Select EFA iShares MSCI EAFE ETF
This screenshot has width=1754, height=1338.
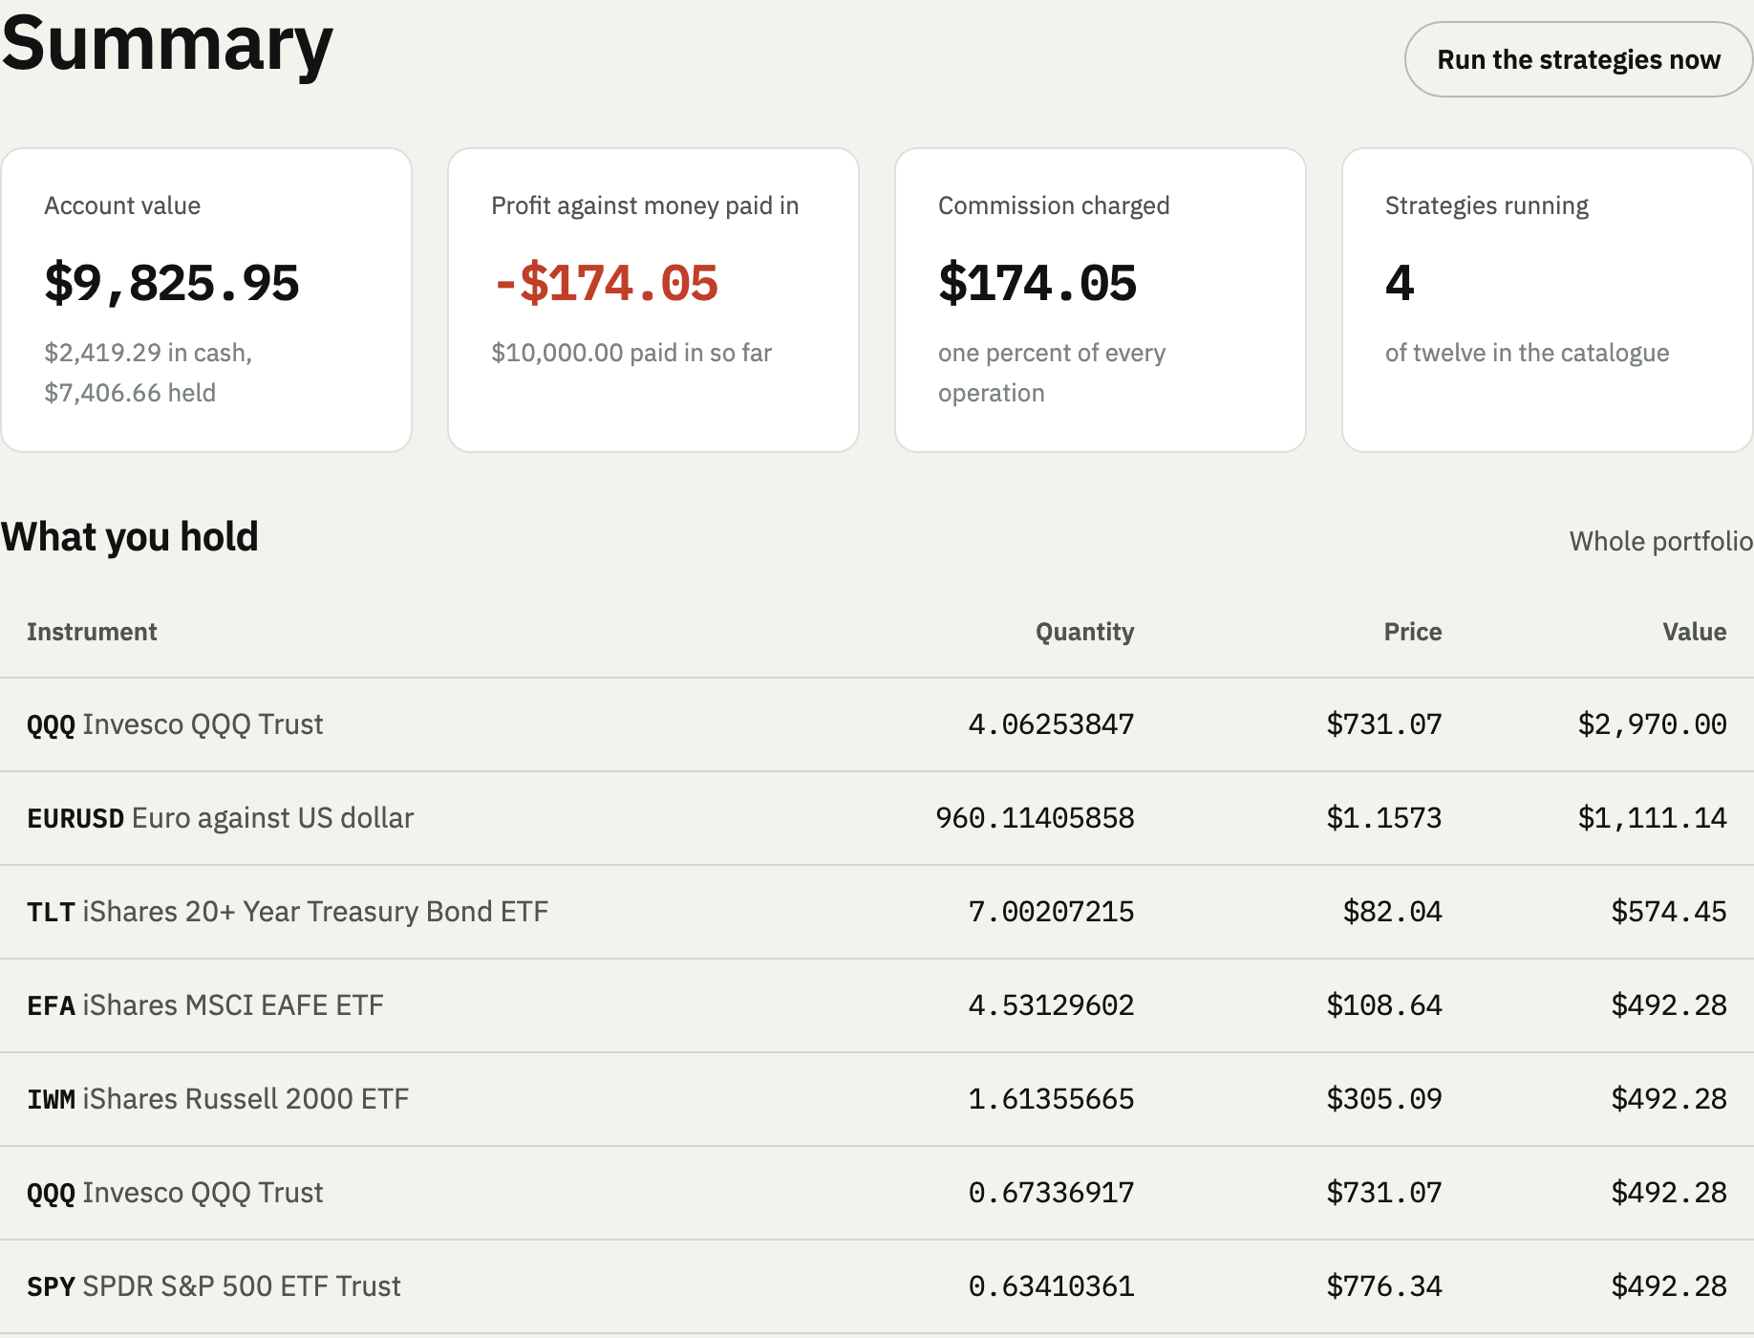pyautogui.click(x=877, y=1005)
